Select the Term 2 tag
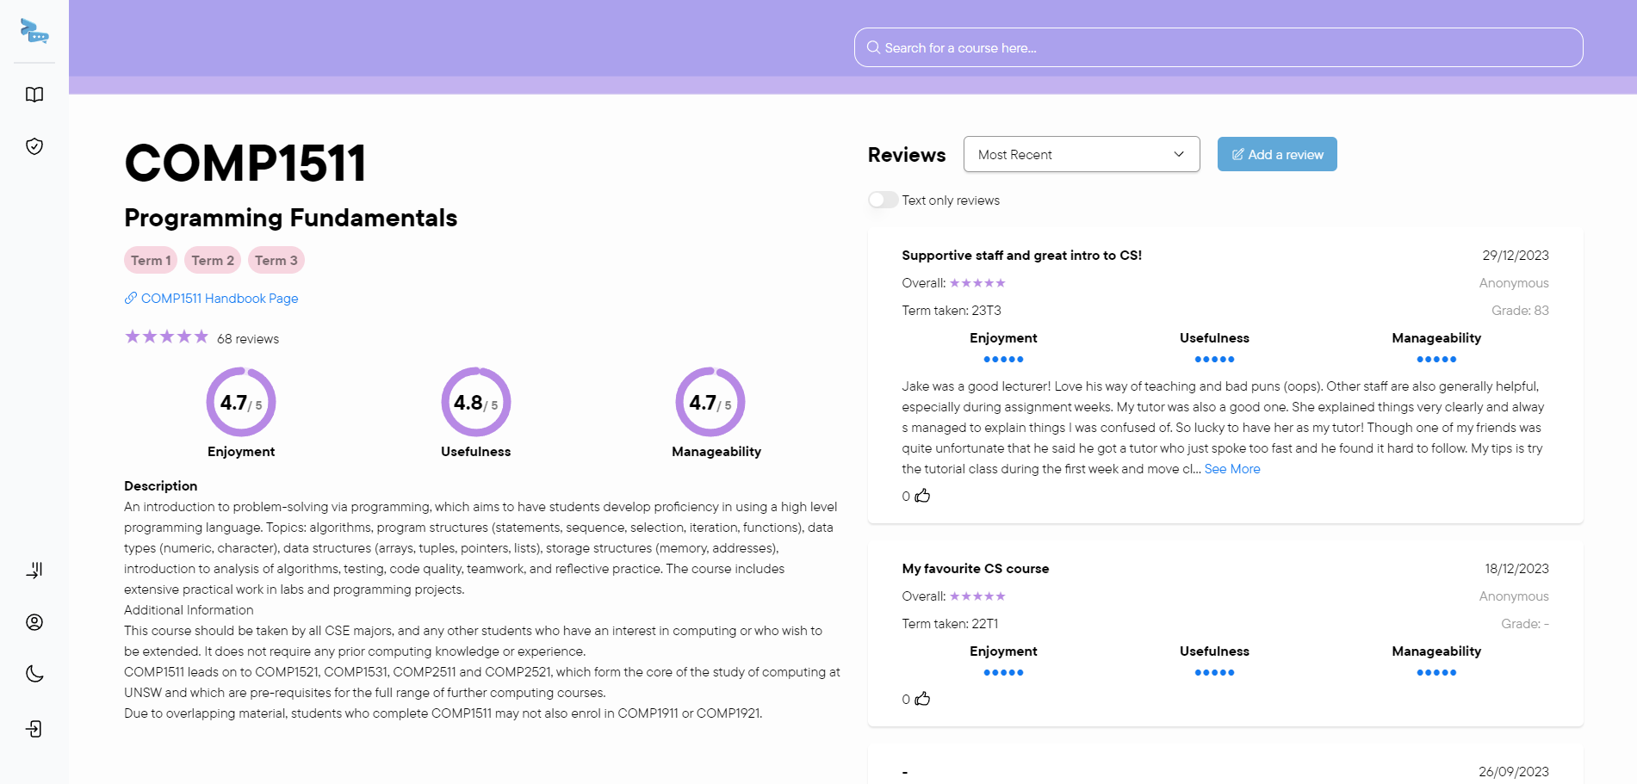 tap(213, 261)
